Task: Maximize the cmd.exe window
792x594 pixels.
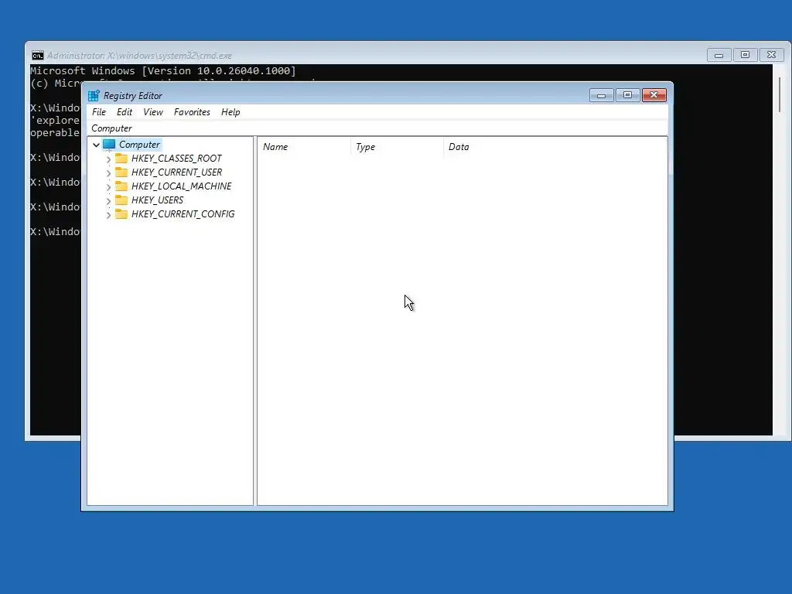Action: tap(745, 55)
